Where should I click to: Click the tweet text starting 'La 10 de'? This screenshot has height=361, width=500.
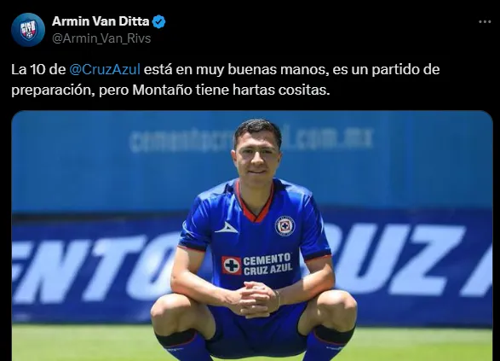pyautogui.click(x=226, y=79)
